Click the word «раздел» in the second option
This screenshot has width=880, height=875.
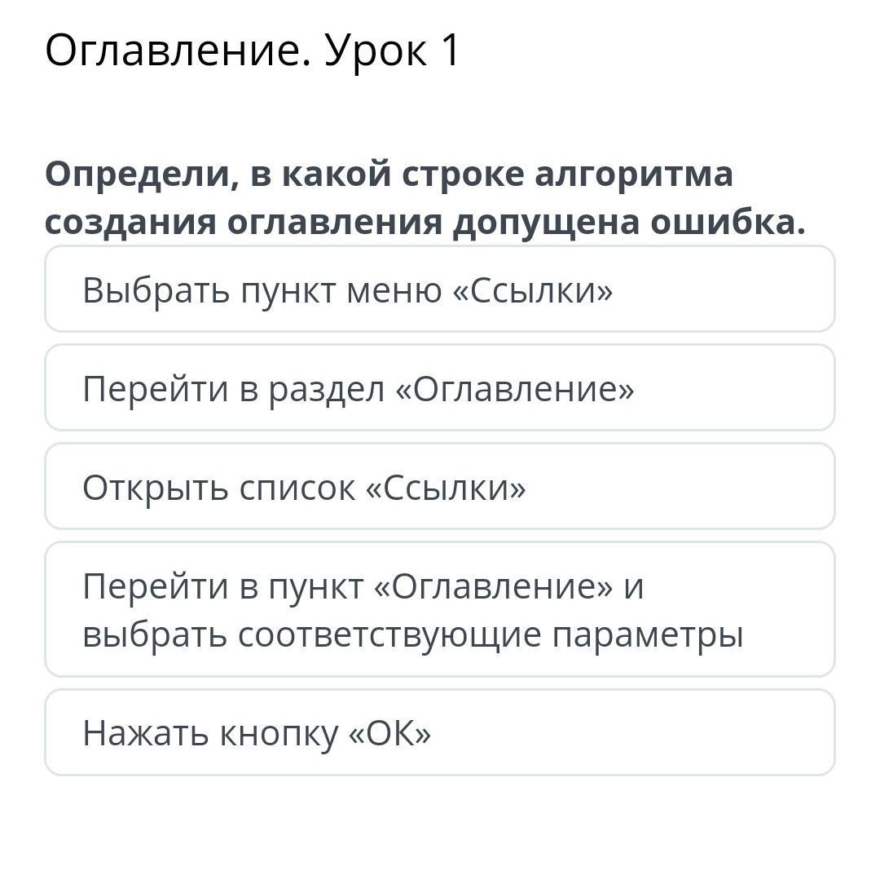pos(327,390)
